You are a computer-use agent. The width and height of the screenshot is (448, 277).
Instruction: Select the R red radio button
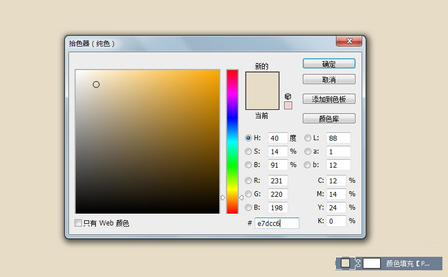(x=248, y=181)
